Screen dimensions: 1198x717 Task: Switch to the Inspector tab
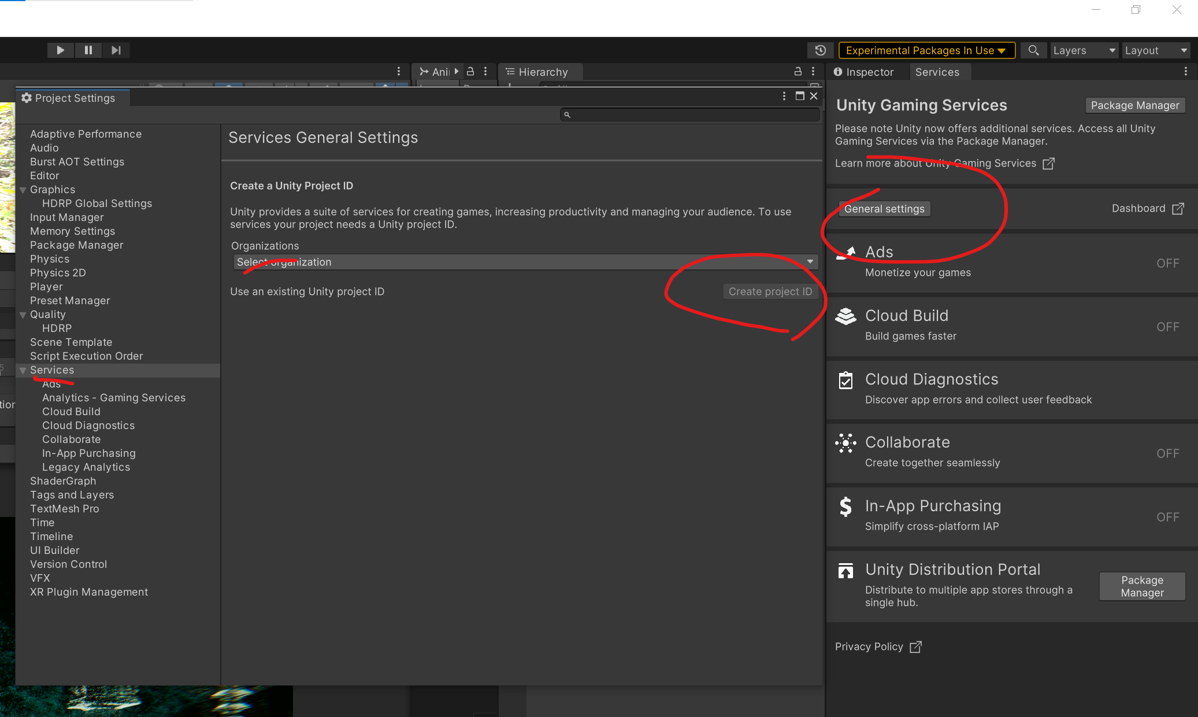[x=864, y=72]
